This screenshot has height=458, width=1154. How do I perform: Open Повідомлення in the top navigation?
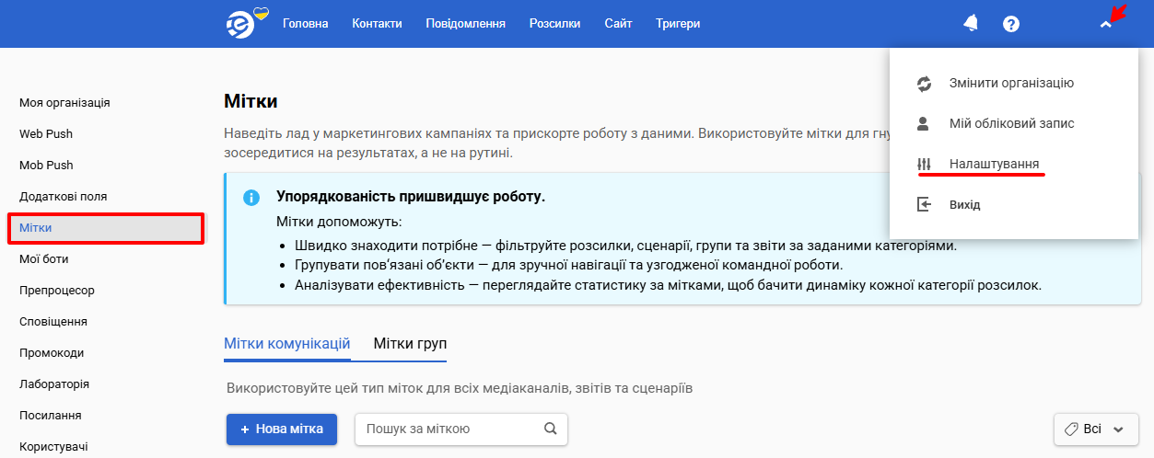(x=465, y=24)
